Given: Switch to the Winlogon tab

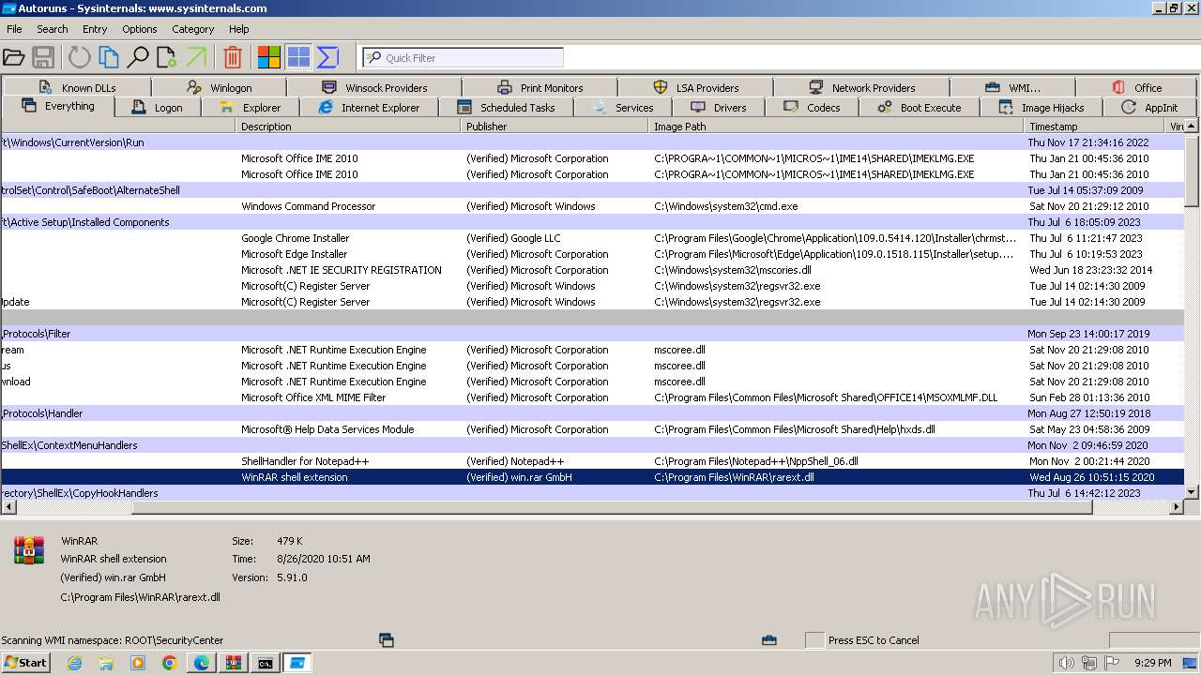Looking at the screenshot, I should tap(220, 87).
